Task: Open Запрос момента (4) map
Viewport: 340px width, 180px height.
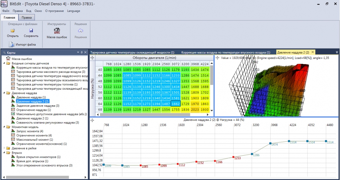Action: (30, 131)
